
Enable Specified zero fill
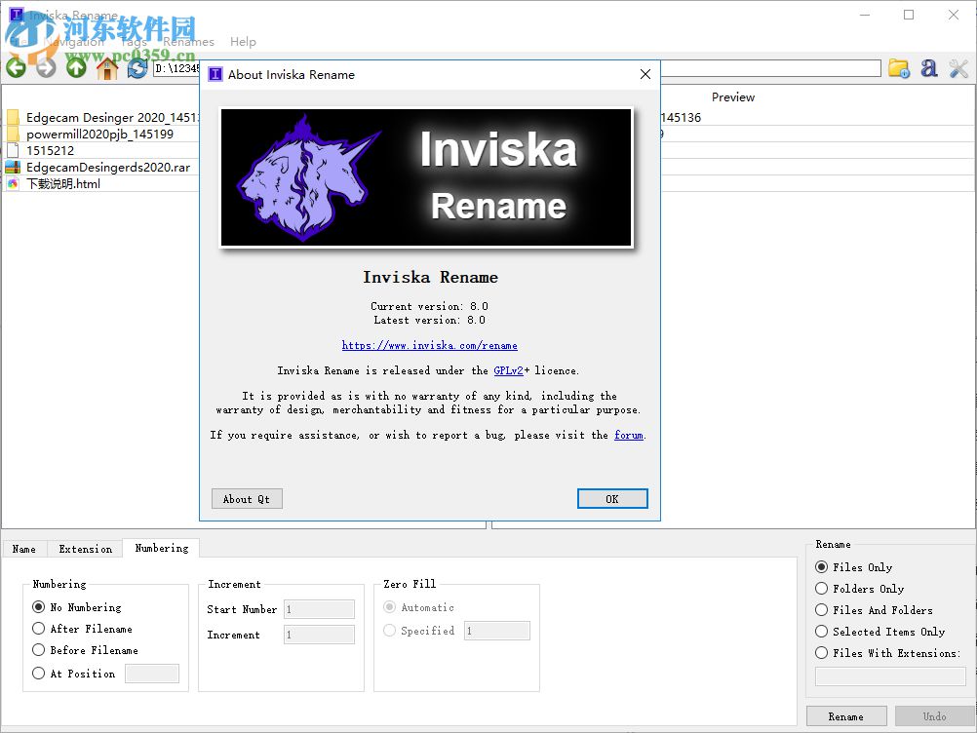pyautogui.click(x=390, y=631)
